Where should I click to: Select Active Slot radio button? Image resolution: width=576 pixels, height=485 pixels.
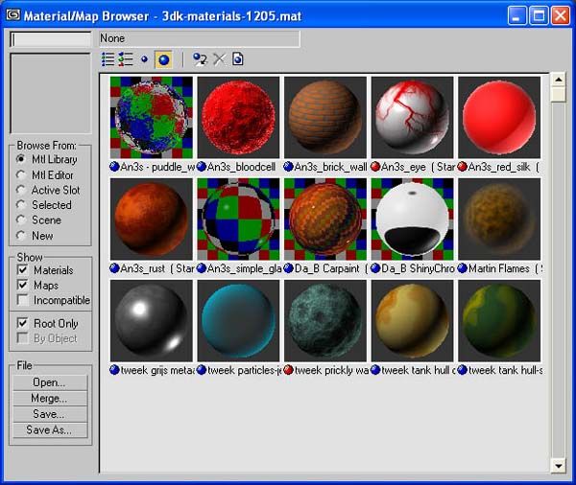[21, 190]
